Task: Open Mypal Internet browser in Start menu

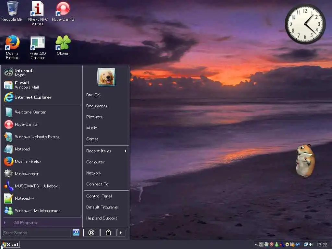Action: coord(42,72)
